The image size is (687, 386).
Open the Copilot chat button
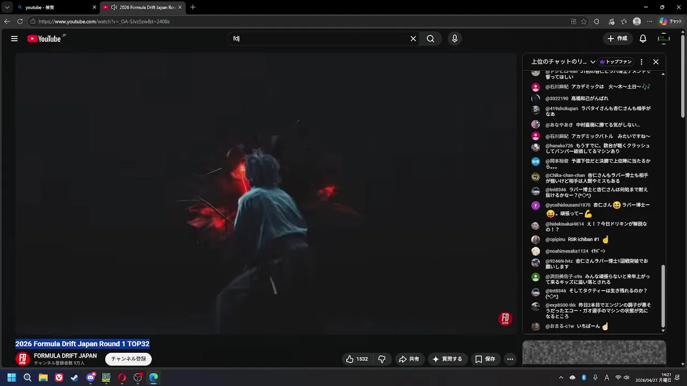pos(670,21)
